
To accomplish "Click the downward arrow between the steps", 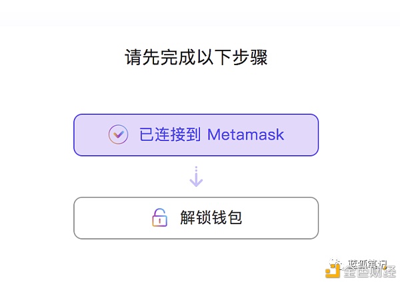I will 196,177.
